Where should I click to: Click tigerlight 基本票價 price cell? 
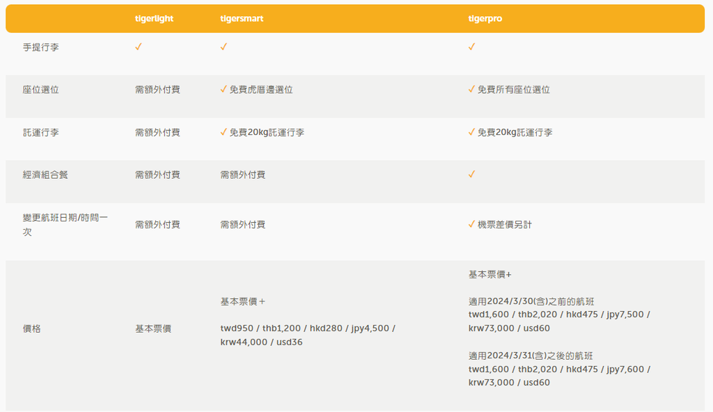click(153, 328)
